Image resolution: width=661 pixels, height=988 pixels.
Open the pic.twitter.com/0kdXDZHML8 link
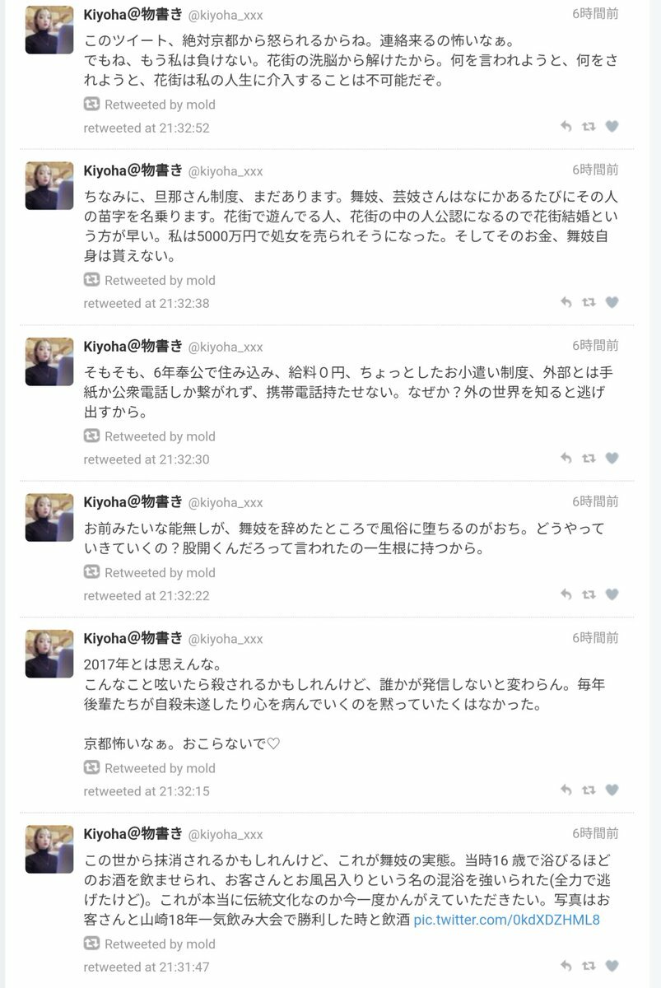[506, 920]
